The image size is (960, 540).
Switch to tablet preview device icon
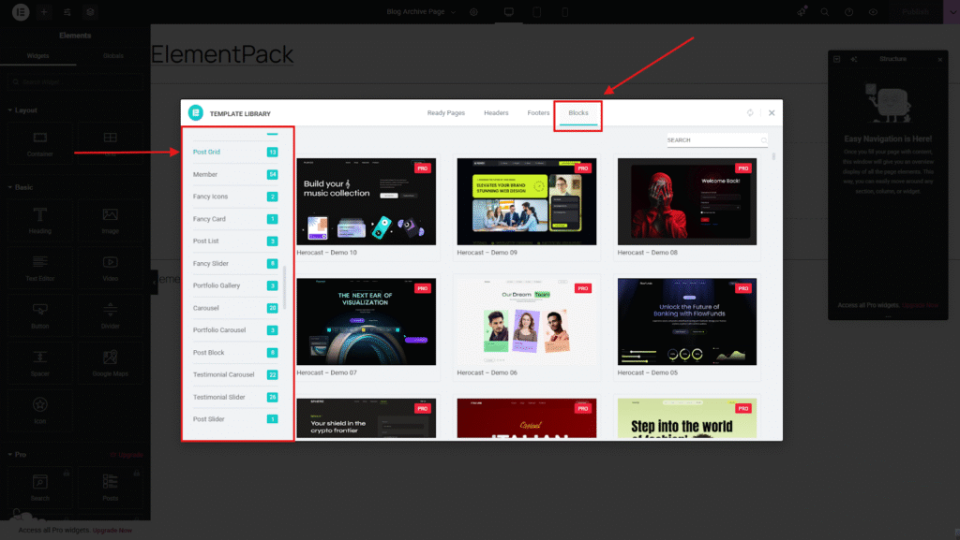click(x=537, y=11)
